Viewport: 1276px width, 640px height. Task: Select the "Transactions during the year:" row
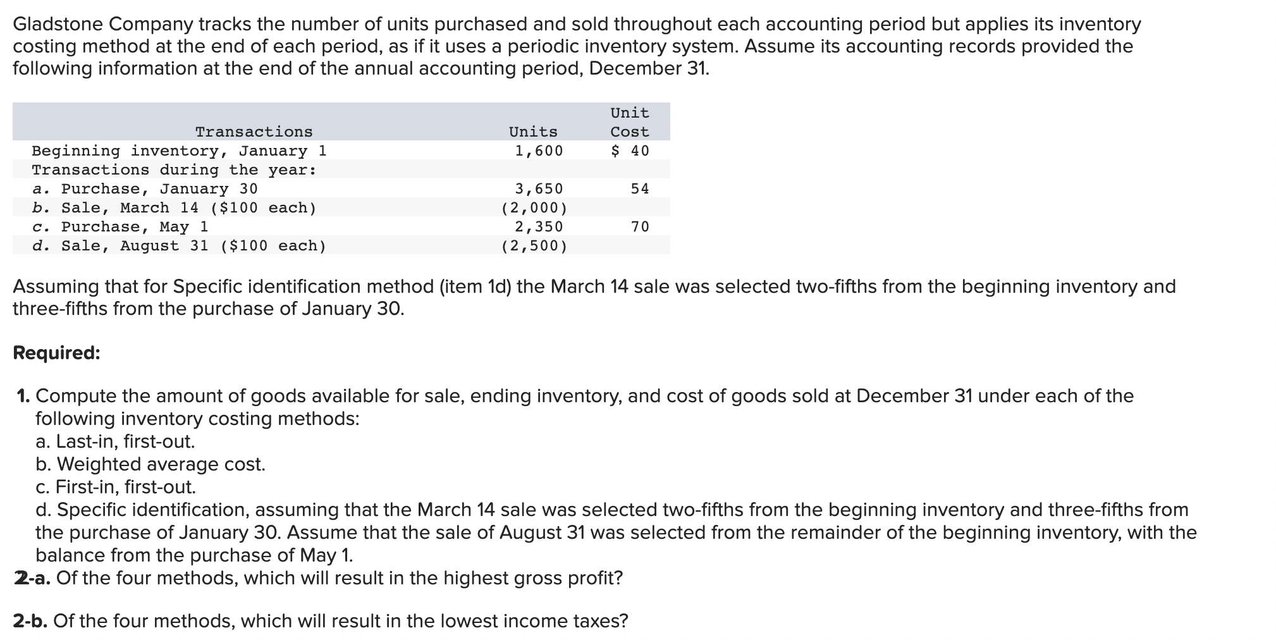pyautogui.click(x=174, y=169)
